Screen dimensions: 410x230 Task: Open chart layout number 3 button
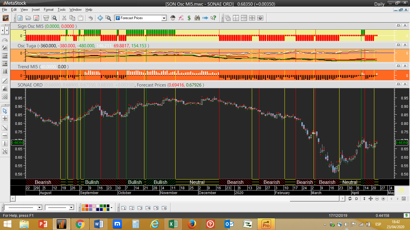coord(140,208)
